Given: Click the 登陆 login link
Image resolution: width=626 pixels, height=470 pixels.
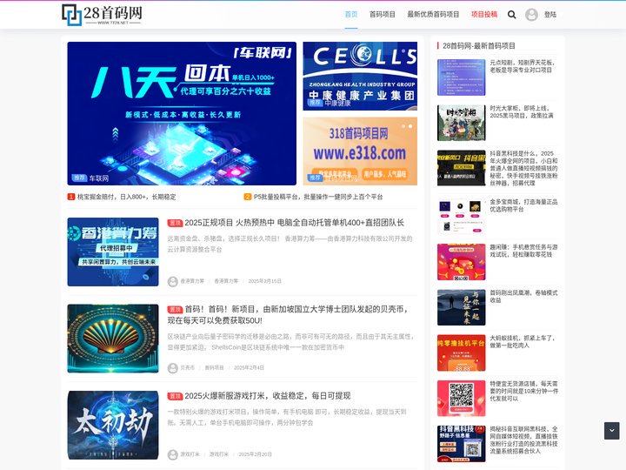Looking at the screenshot, I should pos(550,15).
